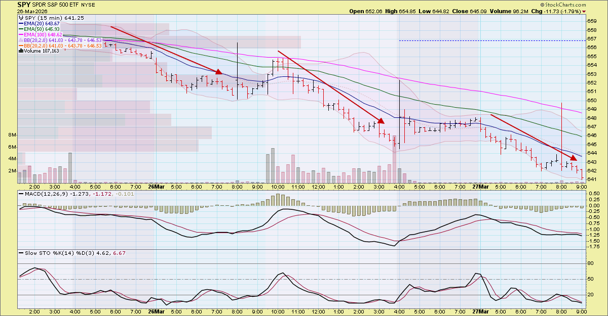Click the 653 price axis label

(x=591, y=74)
